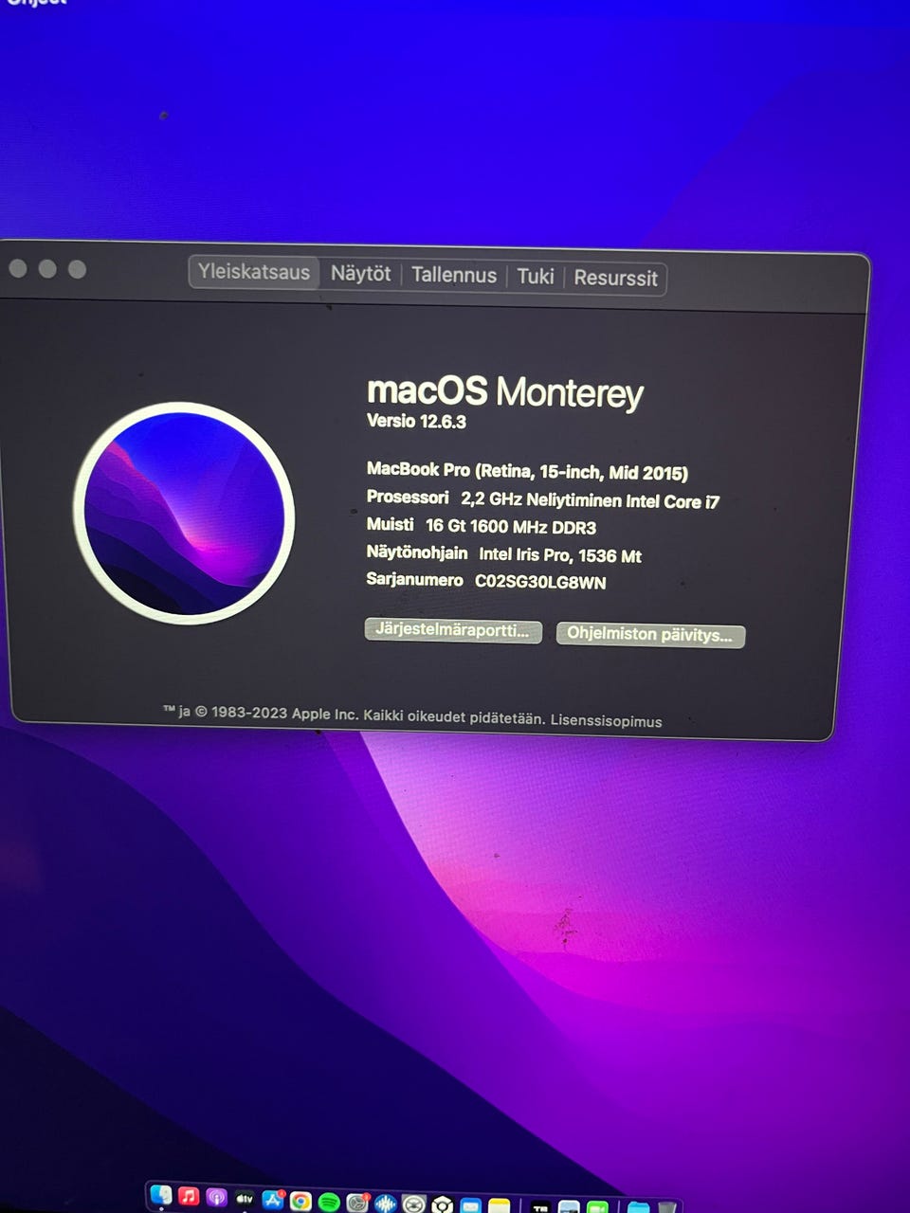Launch Music app in the Dock
The height and width of the screenshot is (1213, 910).
[x=189, y=1198]
